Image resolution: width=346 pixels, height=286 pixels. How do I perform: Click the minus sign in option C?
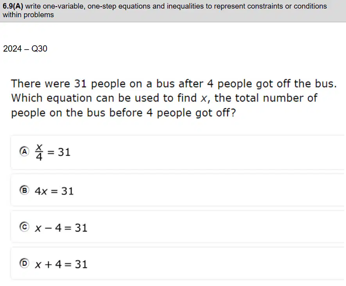[x=48, y=228]
